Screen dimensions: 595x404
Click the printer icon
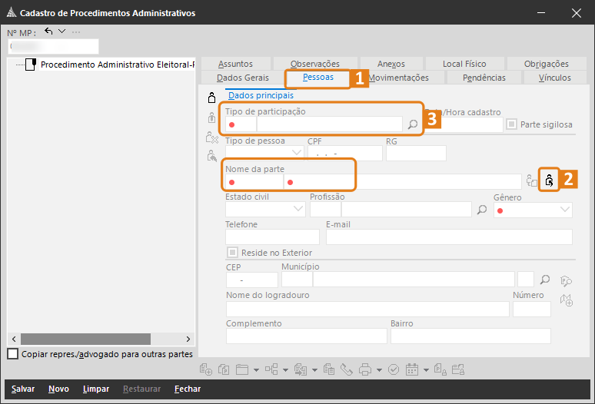click(365, 369)
